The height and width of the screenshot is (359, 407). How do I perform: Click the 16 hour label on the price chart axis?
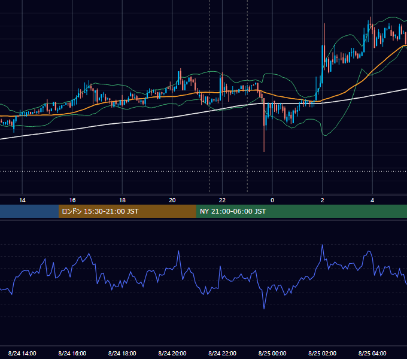tap(72, 200)
